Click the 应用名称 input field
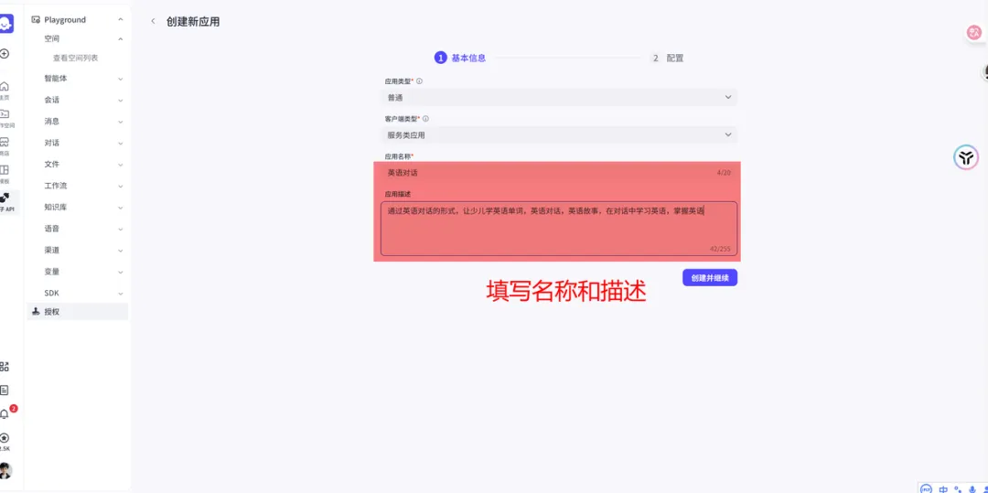The width and height of the screenshot is (988, 493). click(559, 173)
